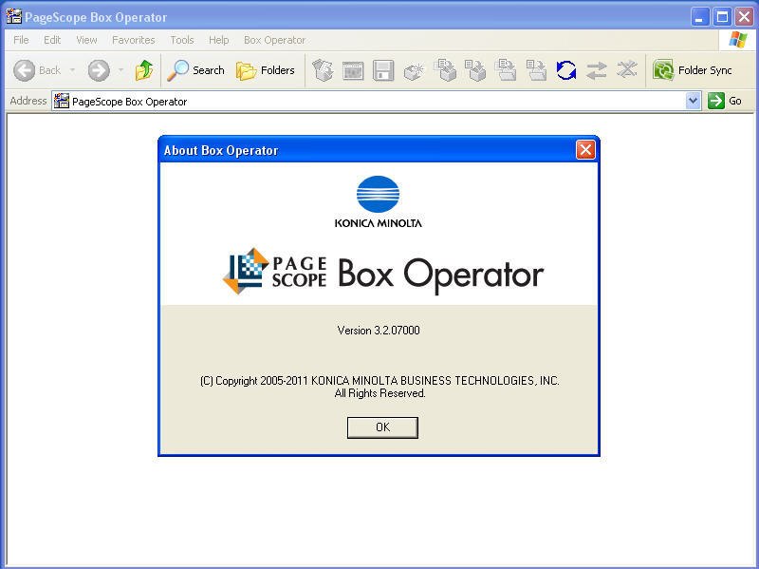Viewport: 759px width, 569px height.
Task: Toggle the Folders pane button
Action: pyautogui.click(x=266, y=70)
